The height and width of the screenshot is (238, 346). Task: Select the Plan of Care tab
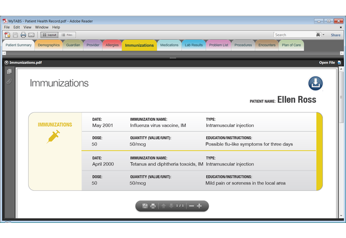[x=291, y=45]
